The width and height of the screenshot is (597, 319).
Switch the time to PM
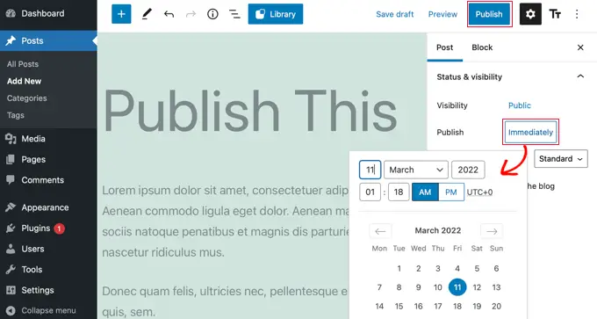tap(450, 192)
